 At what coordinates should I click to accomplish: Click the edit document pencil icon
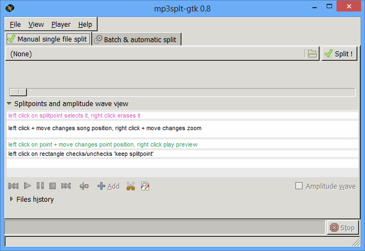point(145,186)
